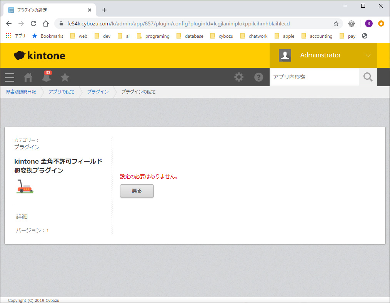Screen dimensions: 390x303
Task: Open notifications bell with 33 badge
Action: [x=46, y=77]
